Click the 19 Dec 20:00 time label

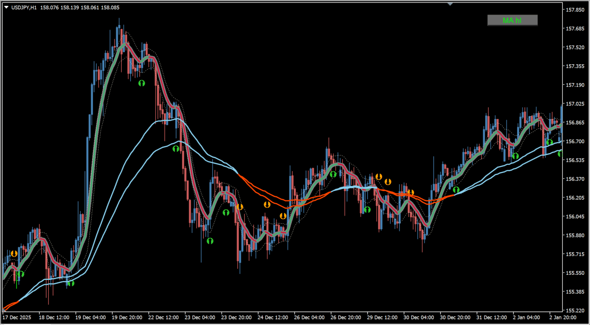(x=127, y=317)
